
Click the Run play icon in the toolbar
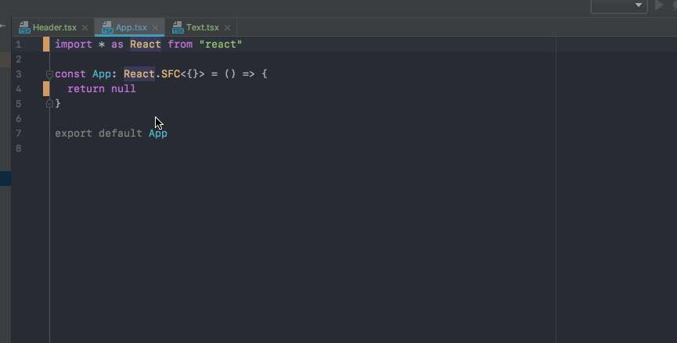[x=659, y=5]
